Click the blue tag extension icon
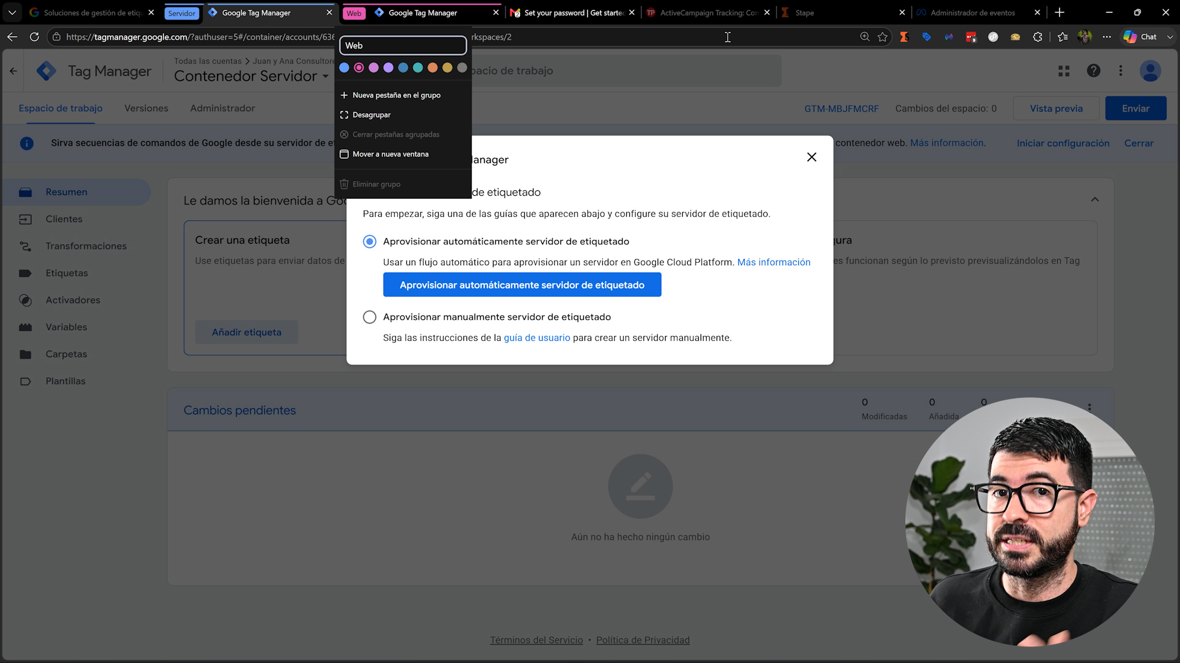The image size is (1180, 663). (x=927, y=37)
